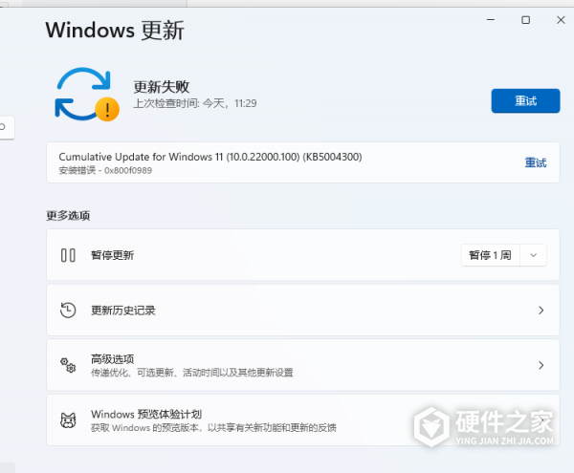The height and width of the screenshot is (473, 574).
Task: Click Insider Program description 获取 Windows 的预览版本
Action: (x=213, y=428)
